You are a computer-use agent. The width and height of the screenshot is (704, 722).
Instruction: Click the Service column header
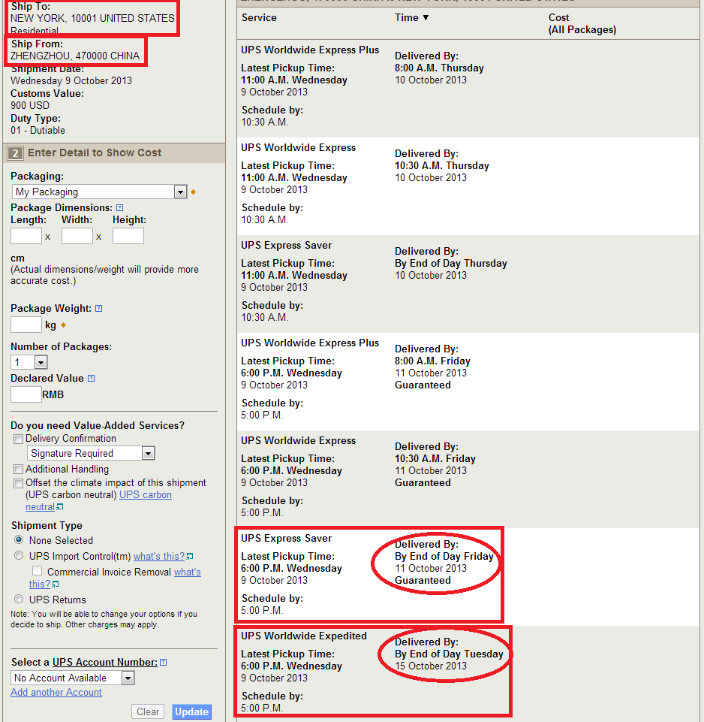[x=259, y=17]
